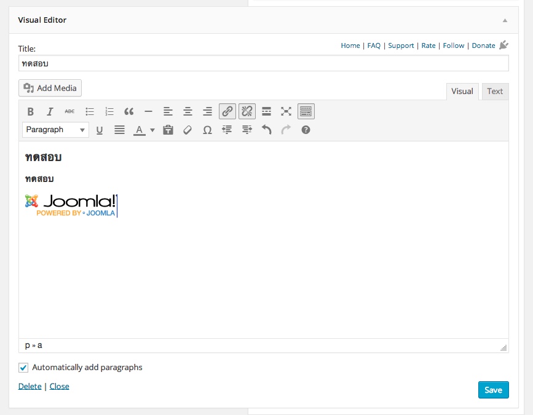Click the Delete link
Screen dimensions: 533x415
click(x=30, y=386)
